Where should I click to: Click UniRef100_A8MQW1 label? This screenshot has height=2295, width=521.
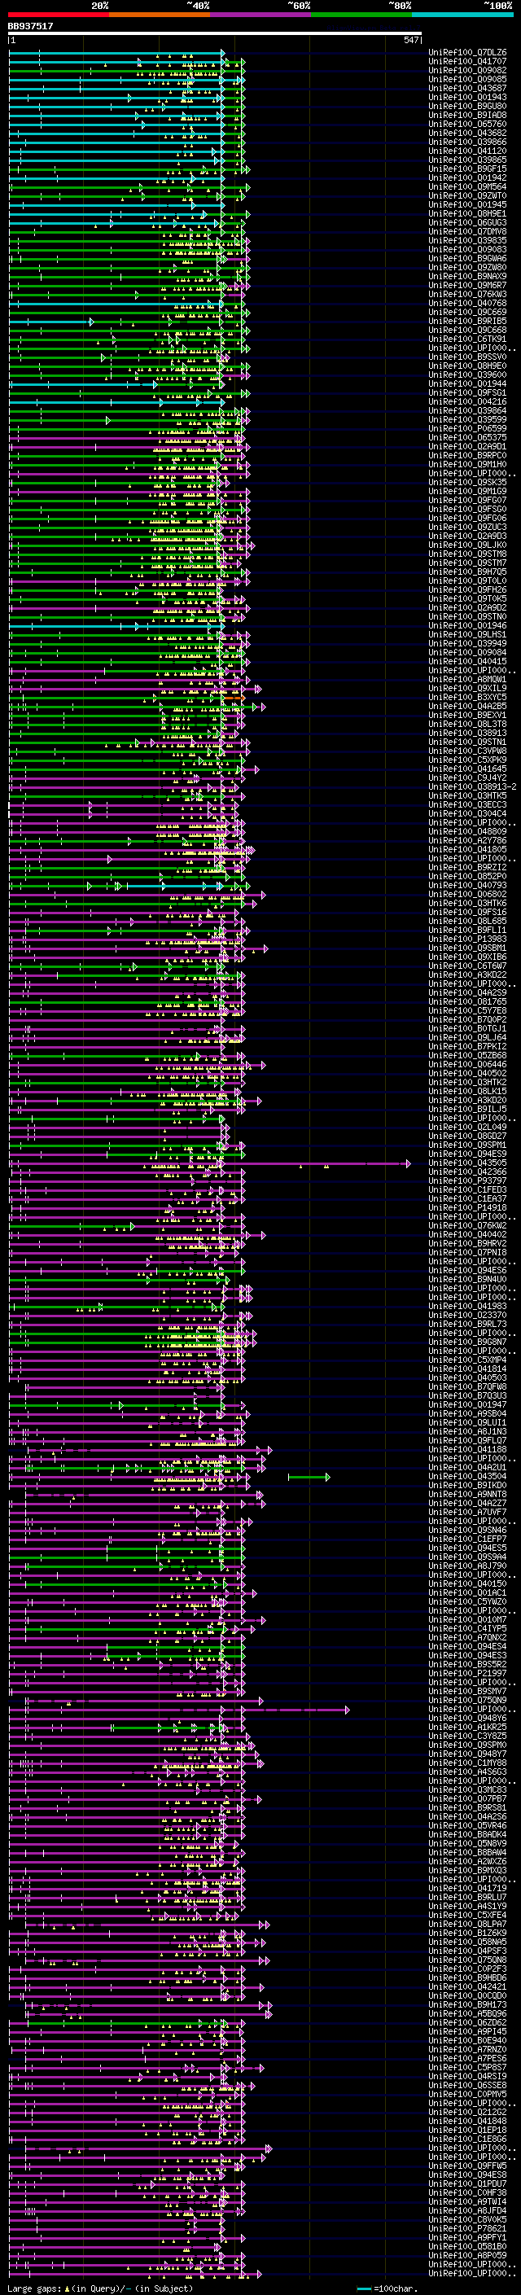tap(467, 680)
